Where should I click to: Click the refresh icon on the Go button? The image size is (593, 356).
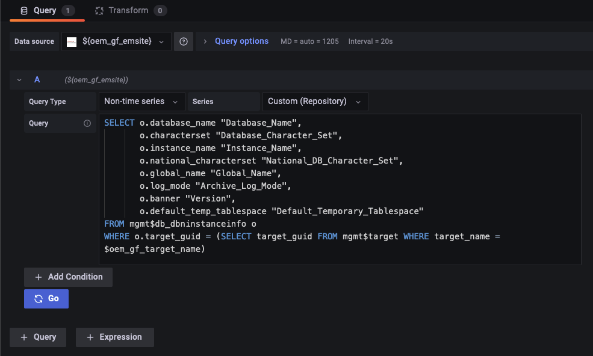tap(39, 298)
